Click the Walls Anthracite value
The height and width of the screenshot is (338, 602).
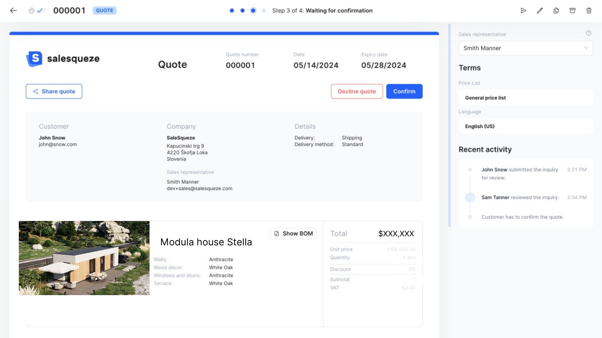tap(221, 259)
